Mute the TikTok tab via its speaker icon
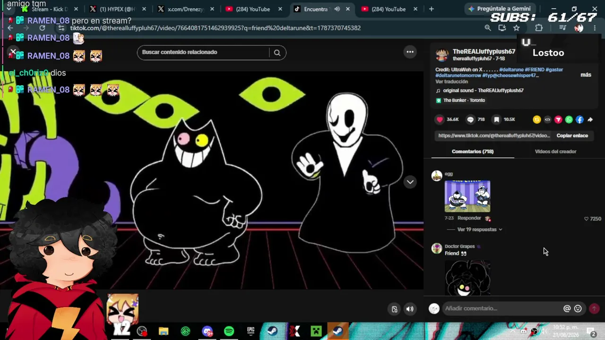 337,9
